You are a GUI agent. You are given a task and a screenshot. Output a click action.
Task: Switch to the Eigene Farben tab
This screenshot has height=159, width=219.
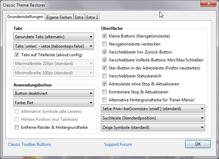tap(59, 17)
